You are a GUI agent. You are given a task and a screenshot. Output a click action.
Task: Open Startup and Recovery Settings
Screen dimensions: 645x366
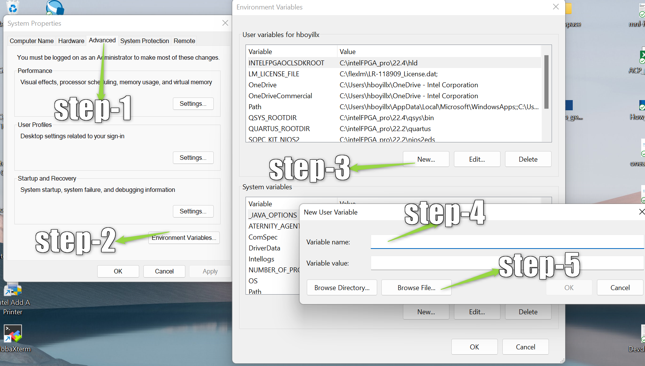pos(193,211)
